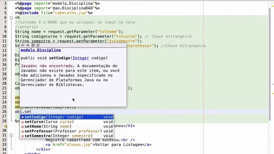This screenshot has height=154, width=274.
Task: Select setCodigo(Integer codigo) completion item
Action: click(67, 117)
